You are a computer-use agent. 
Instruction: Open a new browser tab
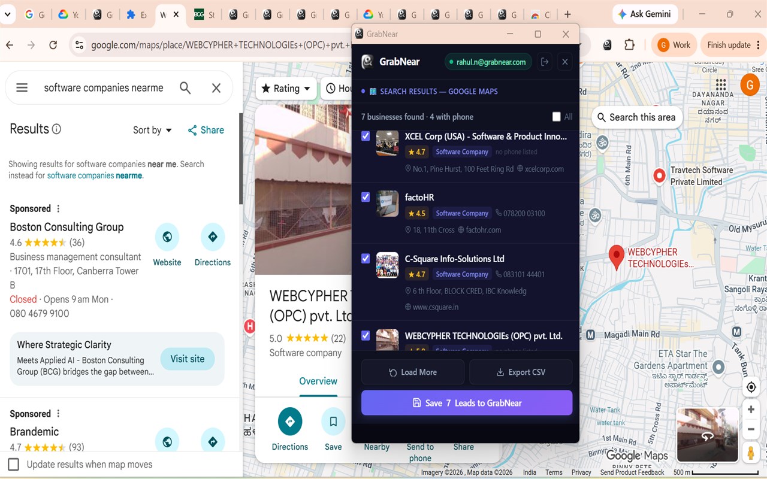point(567,14)
